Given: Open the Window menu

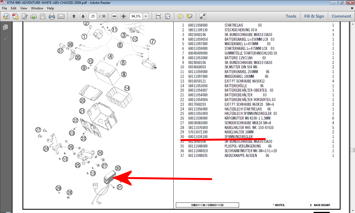Looking at the screenshot, I should point(37,8).
